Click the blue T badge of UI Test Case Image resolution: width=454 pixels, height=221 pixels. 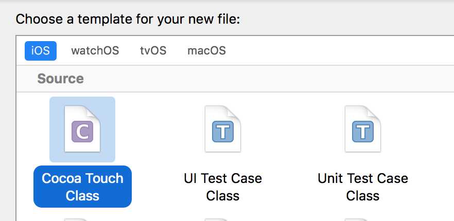point(223,132)
